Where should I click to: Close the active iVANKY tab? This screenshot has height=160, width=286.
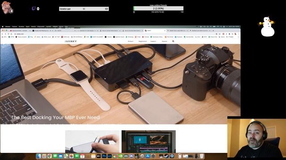click(165, 31)
